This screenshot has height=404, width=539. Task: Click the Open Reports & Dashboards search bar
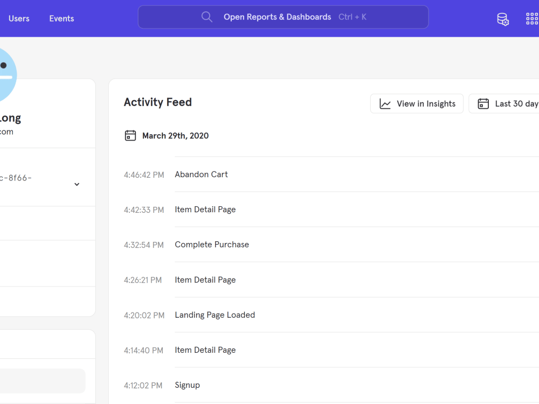tap(283, 17)
